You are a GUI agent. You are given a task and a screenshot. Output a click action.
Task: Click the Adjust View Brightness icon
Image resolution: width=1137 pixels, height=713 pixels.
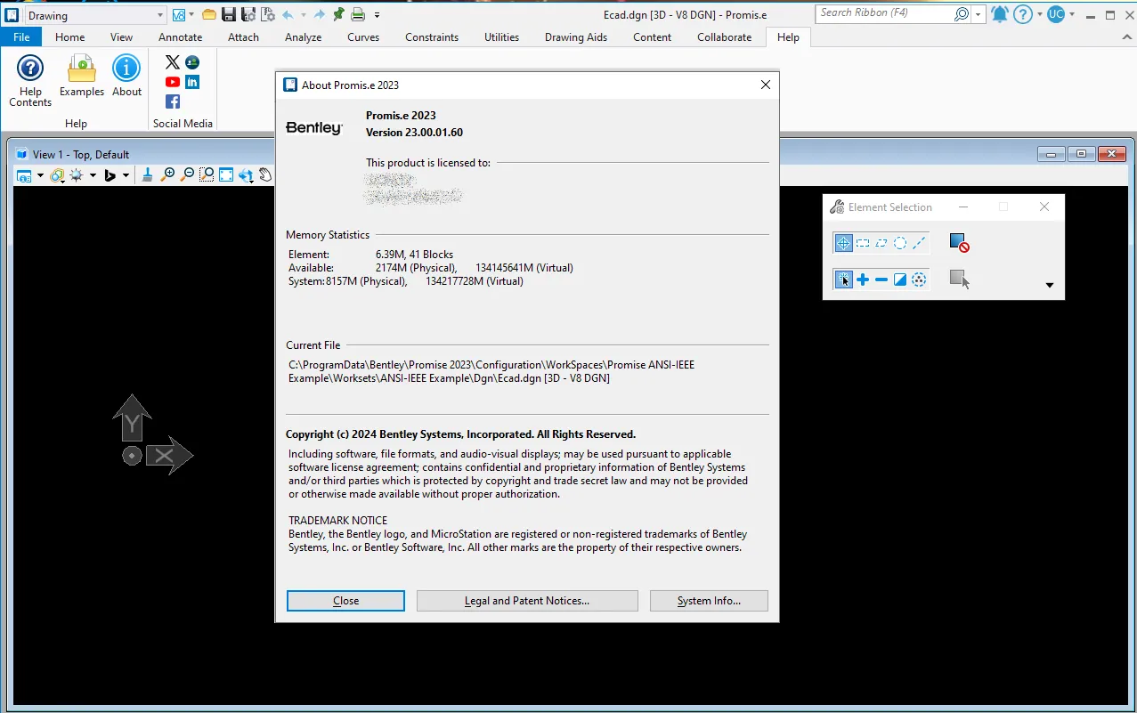coord(77,175)
